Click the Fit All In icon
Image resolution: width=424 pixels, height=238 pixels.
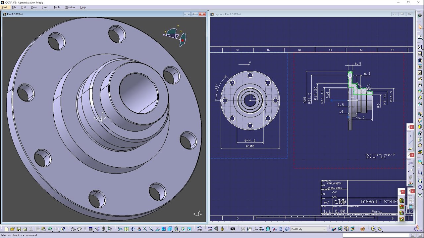coord(126,229)
